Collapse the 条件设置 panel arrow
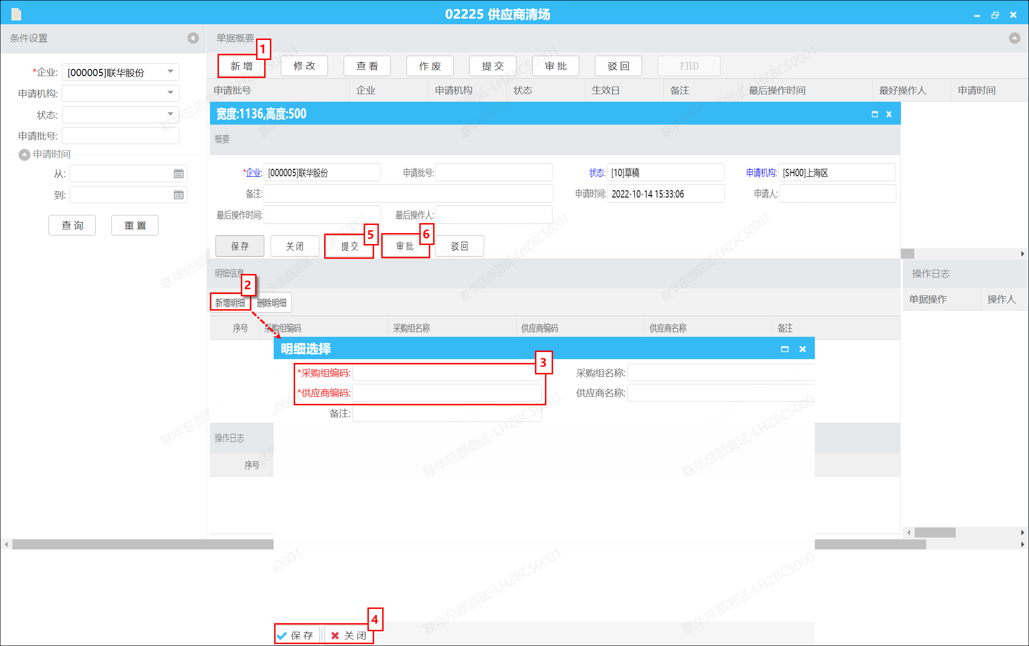1029x646 pixels. 193,38
